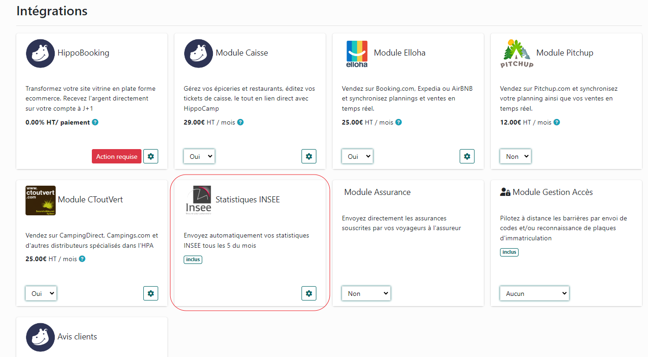Expand Module CToutVert Oui dropdown

(x=41, y=293)
